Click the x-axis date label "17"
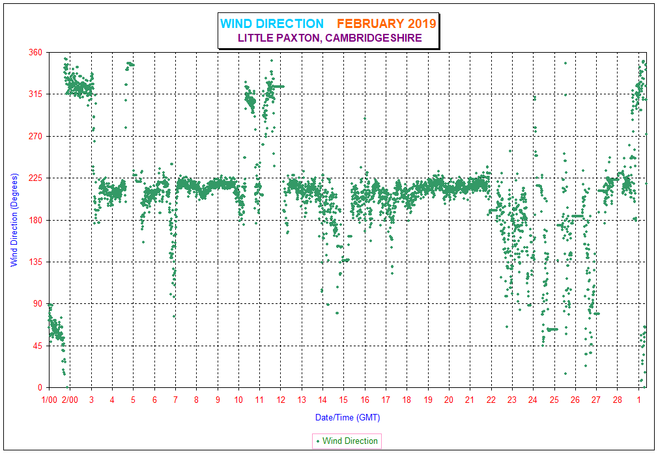This screenshot has width=658, height=453. click(x=386, y=400)
